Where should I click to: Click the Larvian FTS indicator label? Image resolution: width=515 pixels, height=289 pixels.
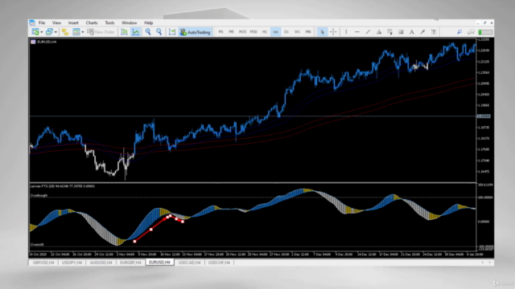[63, 186]
